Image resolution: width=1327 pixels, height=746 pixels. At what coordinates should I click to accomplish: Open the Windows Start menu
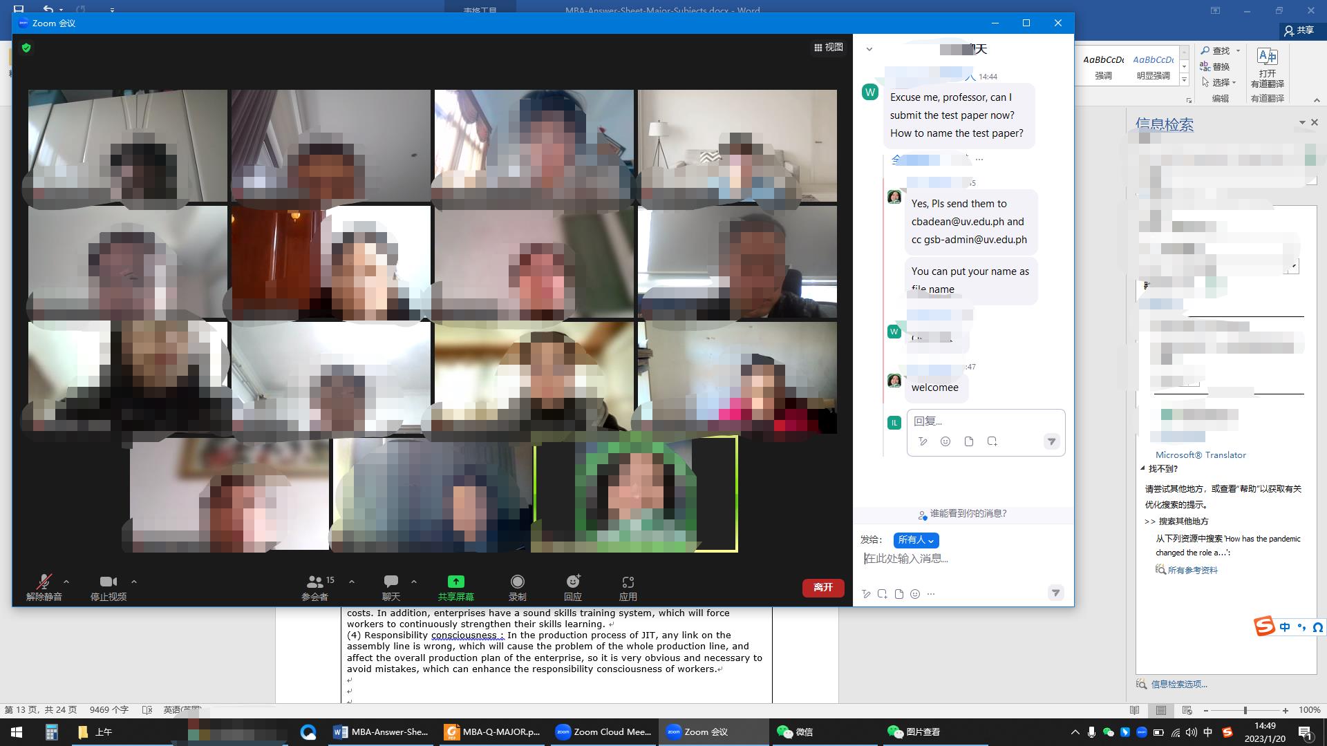click(17, 732)
